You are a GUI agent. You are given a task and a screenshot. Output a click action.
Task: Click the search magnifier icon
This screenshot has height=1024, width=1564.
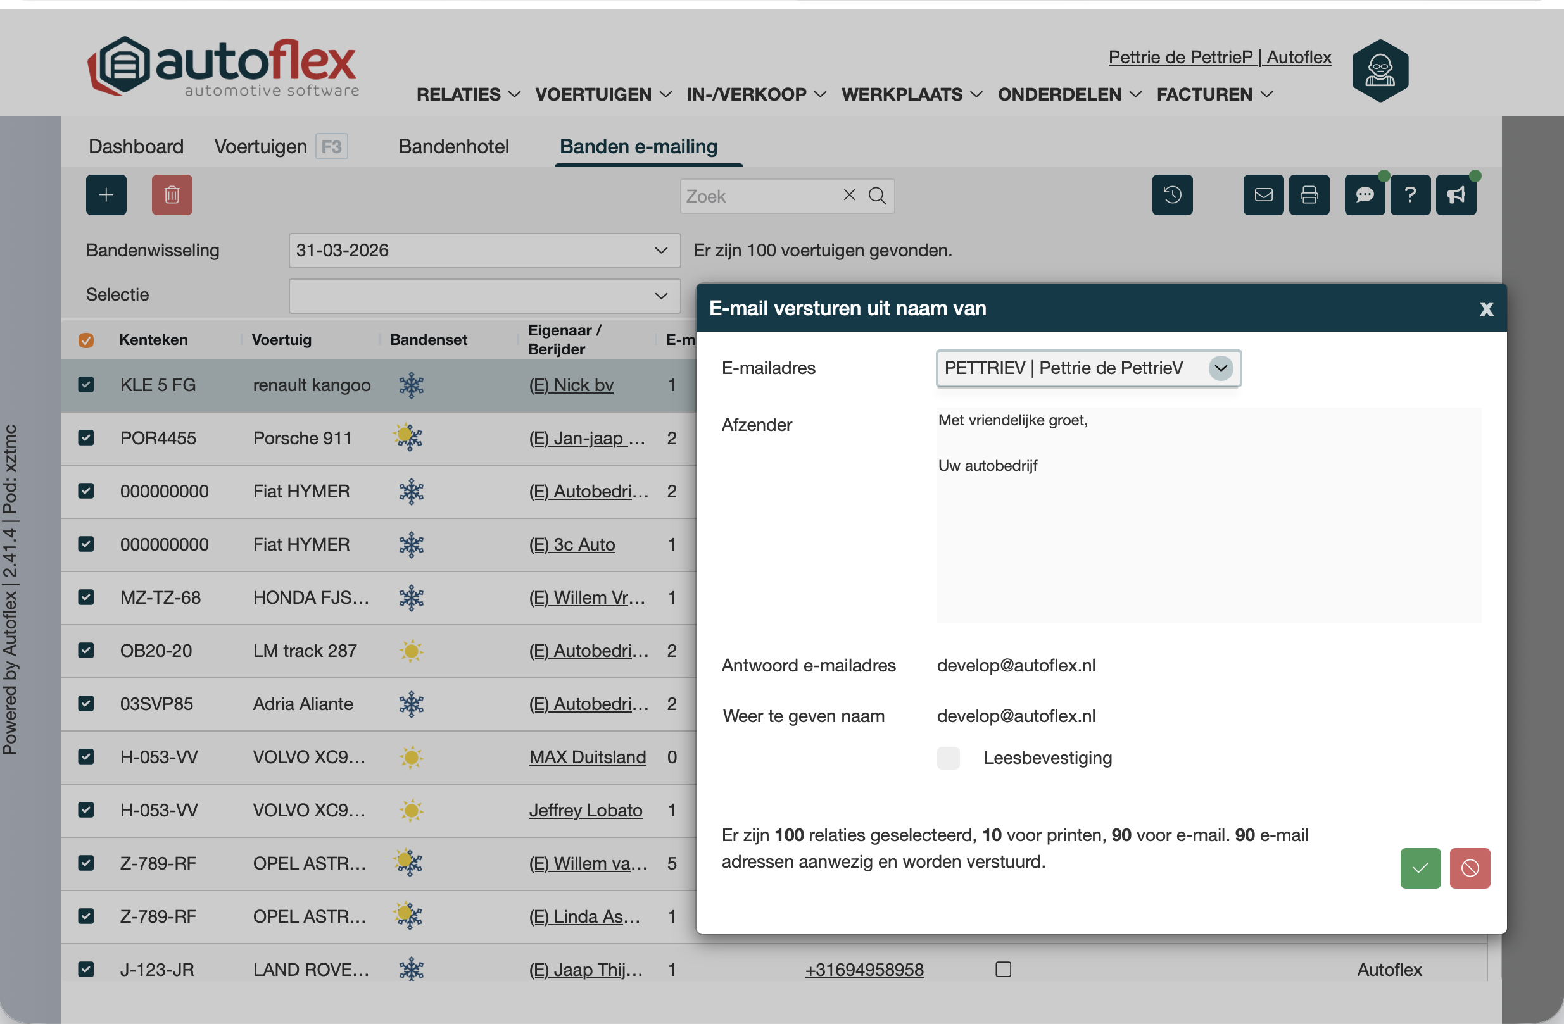[x=877, y=196]
